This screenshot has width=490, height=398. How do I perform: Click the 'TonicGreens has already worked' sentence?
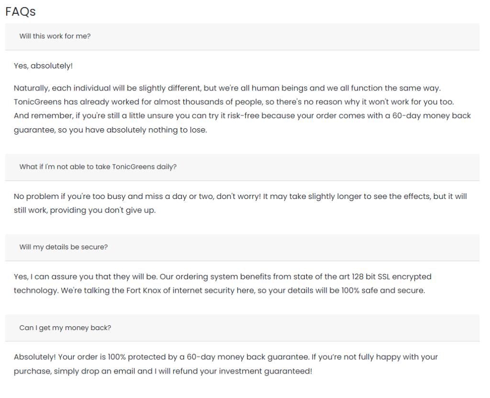pos(234,102)
